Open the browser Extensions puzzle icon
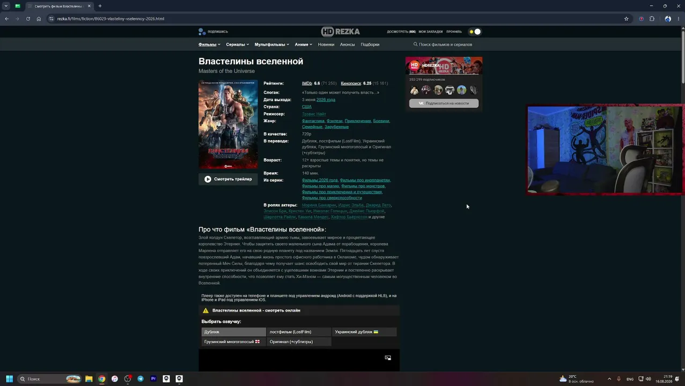685x386 pixels. click(x=652, y=19)
